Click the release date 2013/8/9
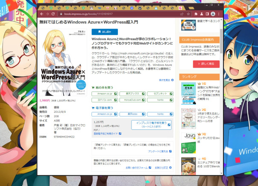Viewport: 258px width, 186px height. pos(60,112)
